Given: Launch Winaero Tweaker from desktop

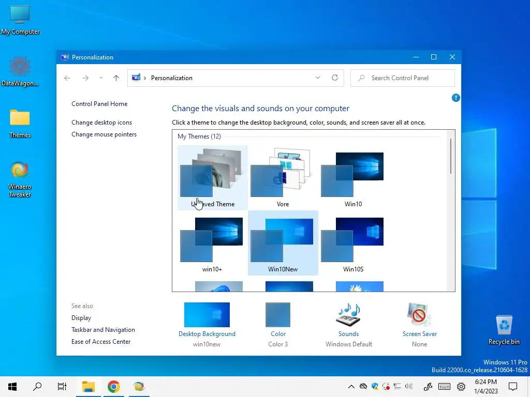Looking at the screenshot, I should pyautogui.click(x=20, y=179).
